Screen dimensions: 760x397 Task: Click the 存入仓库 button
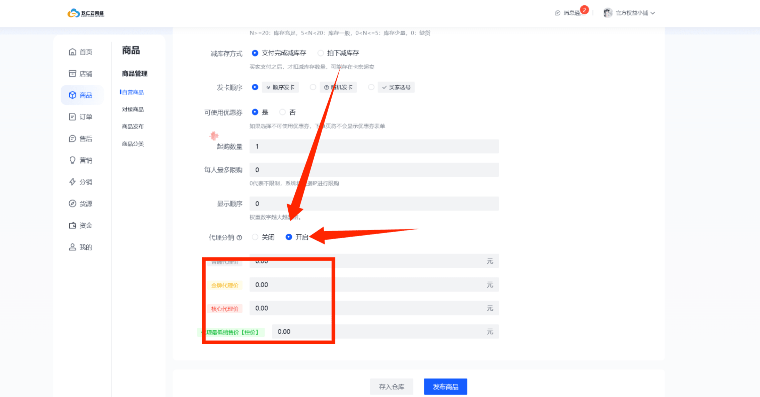(x=392, y=387)
